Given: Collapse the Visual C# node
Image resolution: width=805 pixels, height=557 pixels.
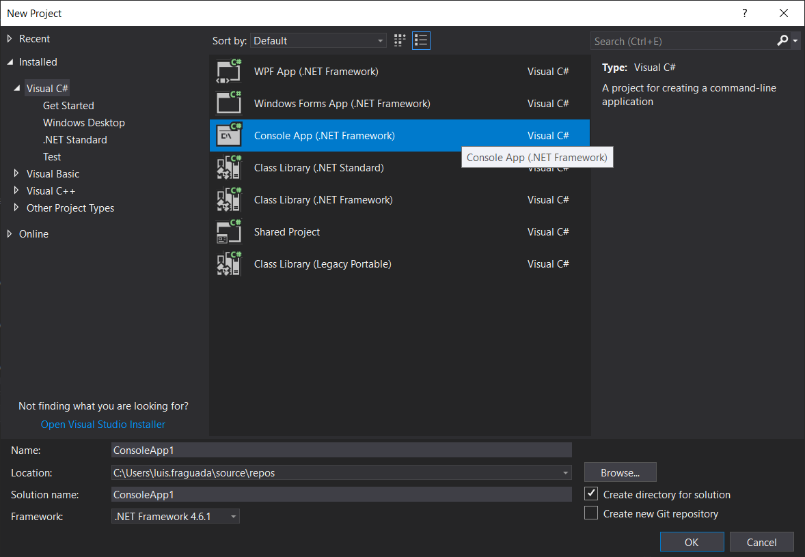Looking at the screenshot, I should pos(17,88).
